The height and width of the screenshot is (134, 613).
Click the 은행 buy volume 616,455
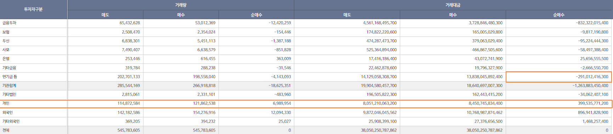(x=208, y=59)
